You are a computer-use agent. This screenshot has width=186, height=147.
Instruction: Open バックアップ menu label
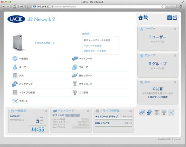tap(26, 84)
